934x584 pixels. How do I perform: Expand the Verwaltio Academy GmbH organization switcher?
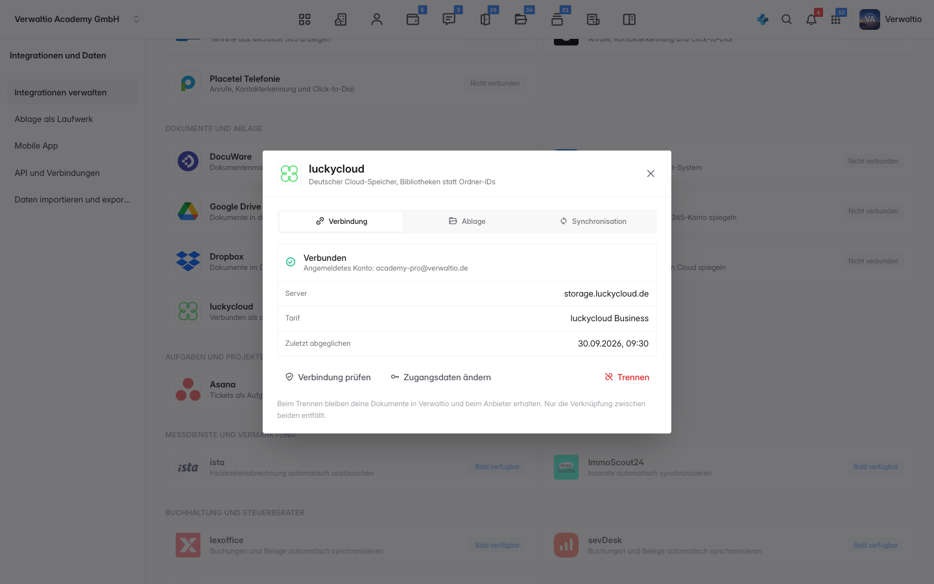77,19
